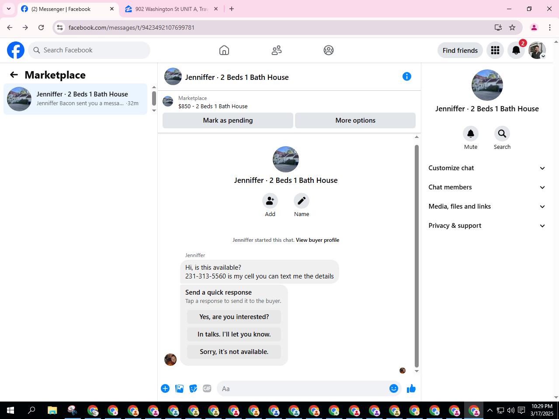Viewport: 559px width, 419px height.
Task: Open notifications bell with 2 badge
Action: click(516, 50)
